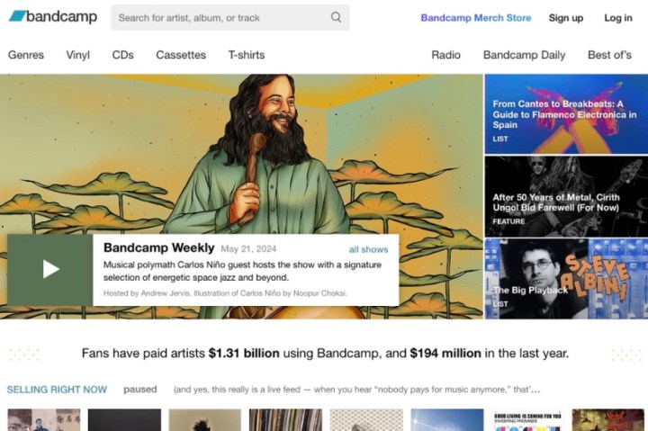Type in the artist, album, or track search field

220,17
